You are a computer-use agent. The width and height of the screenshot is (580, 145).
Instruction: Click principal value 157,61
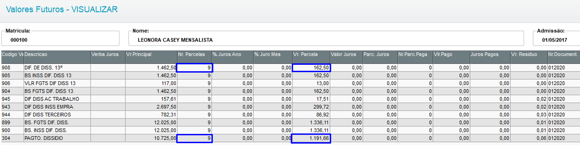tap(151, 99)
